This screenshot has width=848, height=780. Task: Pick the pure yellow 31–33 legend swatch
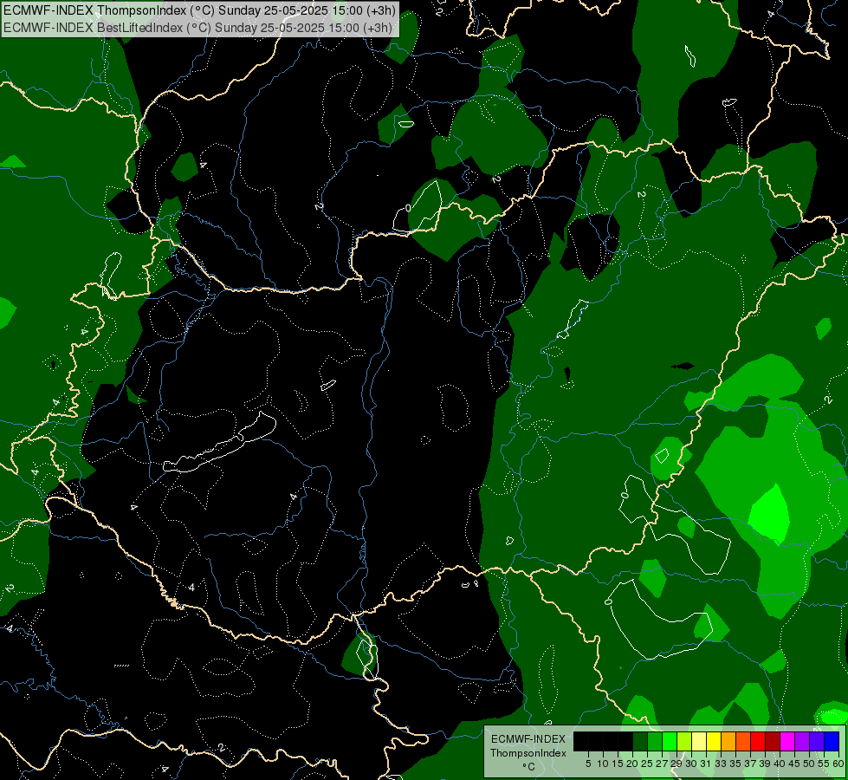714,742
